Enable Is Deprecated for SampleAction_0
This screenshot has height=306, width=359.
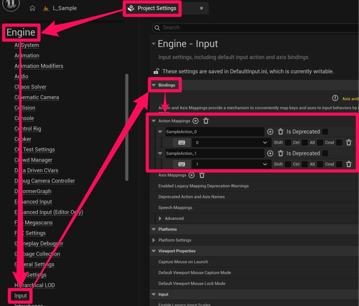[x=325, y=132]
